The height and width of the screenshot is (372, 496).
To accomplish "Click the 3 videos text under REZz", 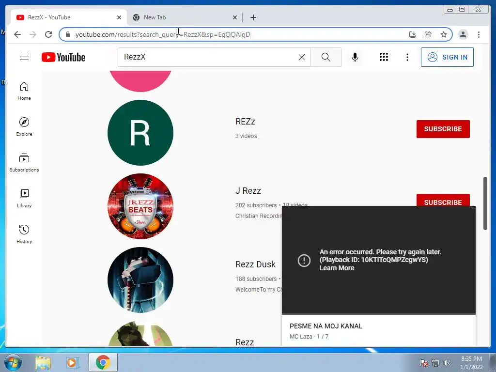I will [246, 136].
